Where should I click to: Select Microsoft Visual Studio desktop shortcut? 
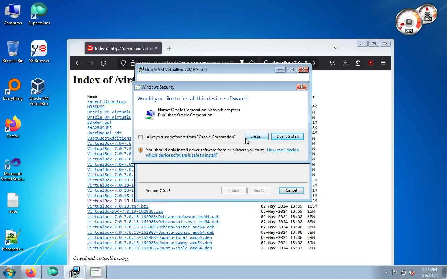[x=13, y=169]
